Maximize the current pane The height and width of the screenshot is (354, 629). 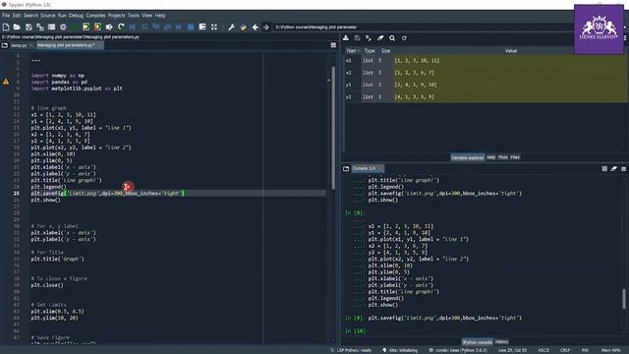click(214, 28)
